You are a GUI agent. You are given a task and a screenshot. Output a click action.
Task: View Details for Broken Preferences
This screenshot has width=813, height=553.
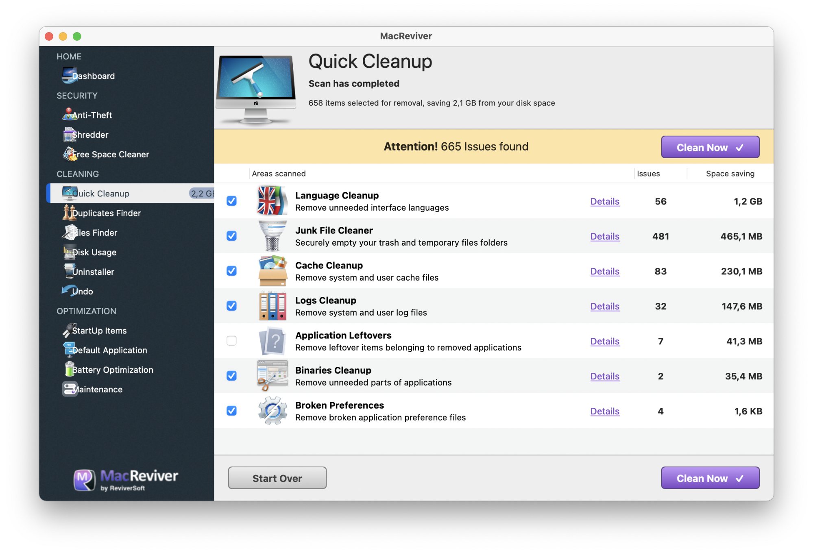click(605, 411)
